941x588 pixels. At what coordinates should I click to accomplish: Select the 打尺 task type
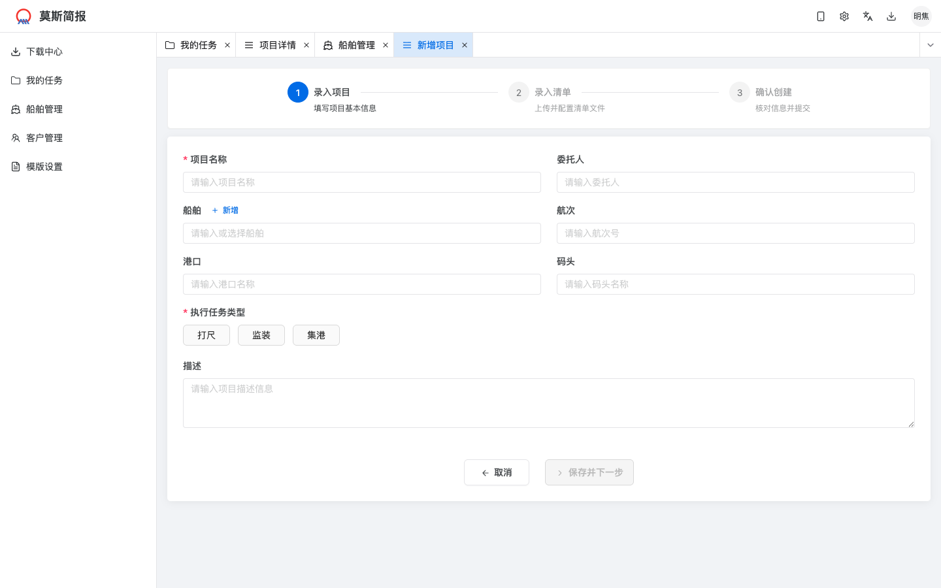(206, 335)
